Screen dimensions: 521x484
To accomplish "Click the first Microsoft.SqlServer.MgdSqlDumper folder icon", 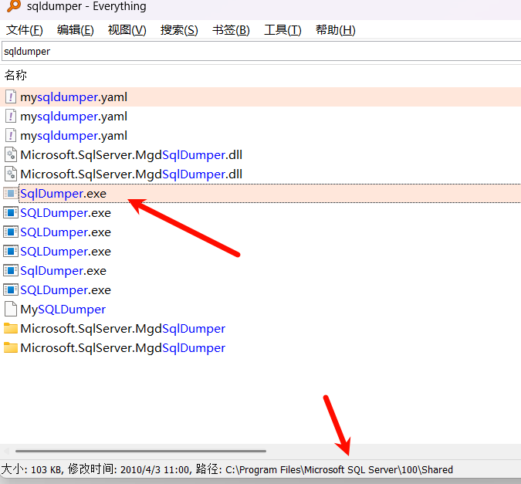I will pyautogui.click(x=11, y=329).
